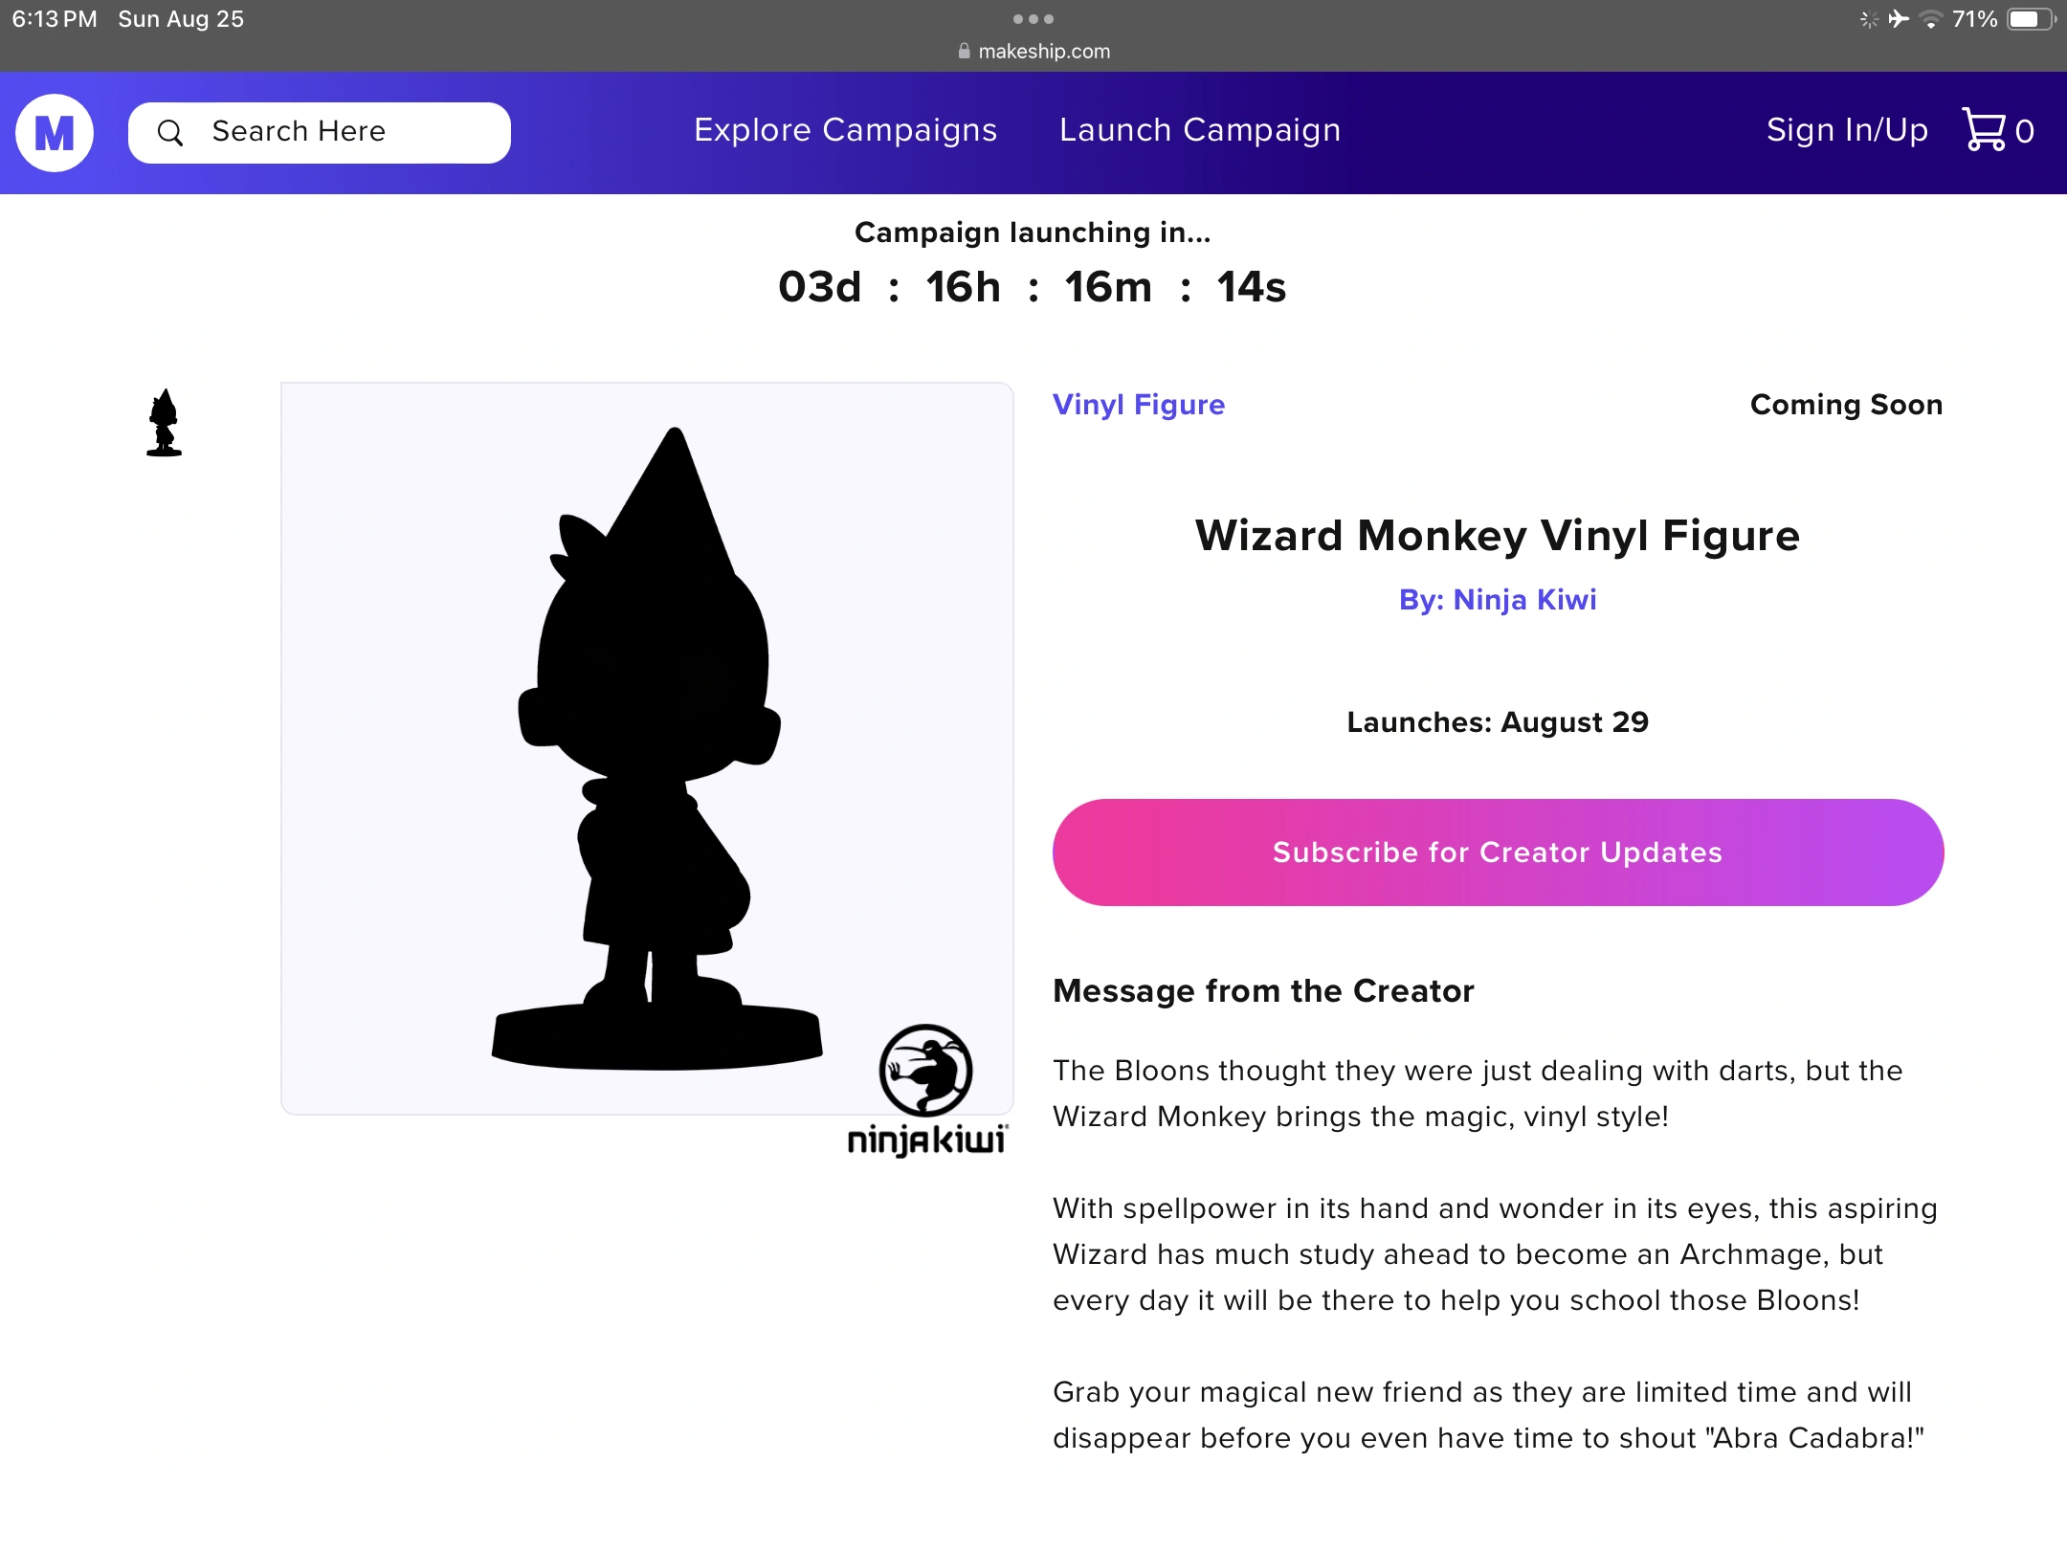The image size is (2067, 1550).
Task: Click the large Wizard Monkey silhouette image
Action: pyautogui.click(x=647, y=748)
